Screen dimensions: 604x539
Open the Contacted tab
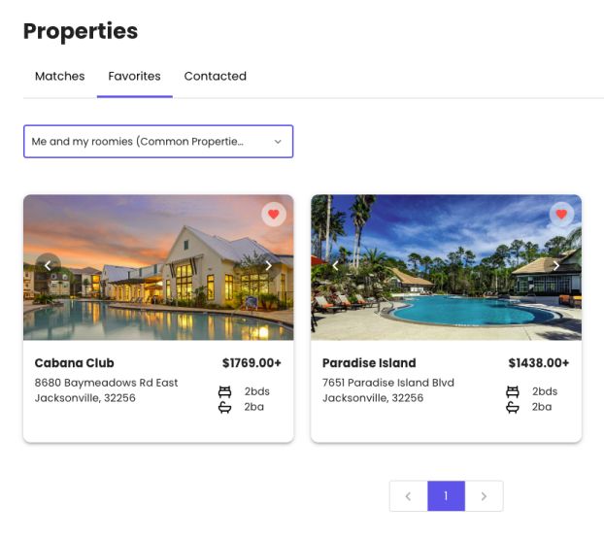click(215, 77)
